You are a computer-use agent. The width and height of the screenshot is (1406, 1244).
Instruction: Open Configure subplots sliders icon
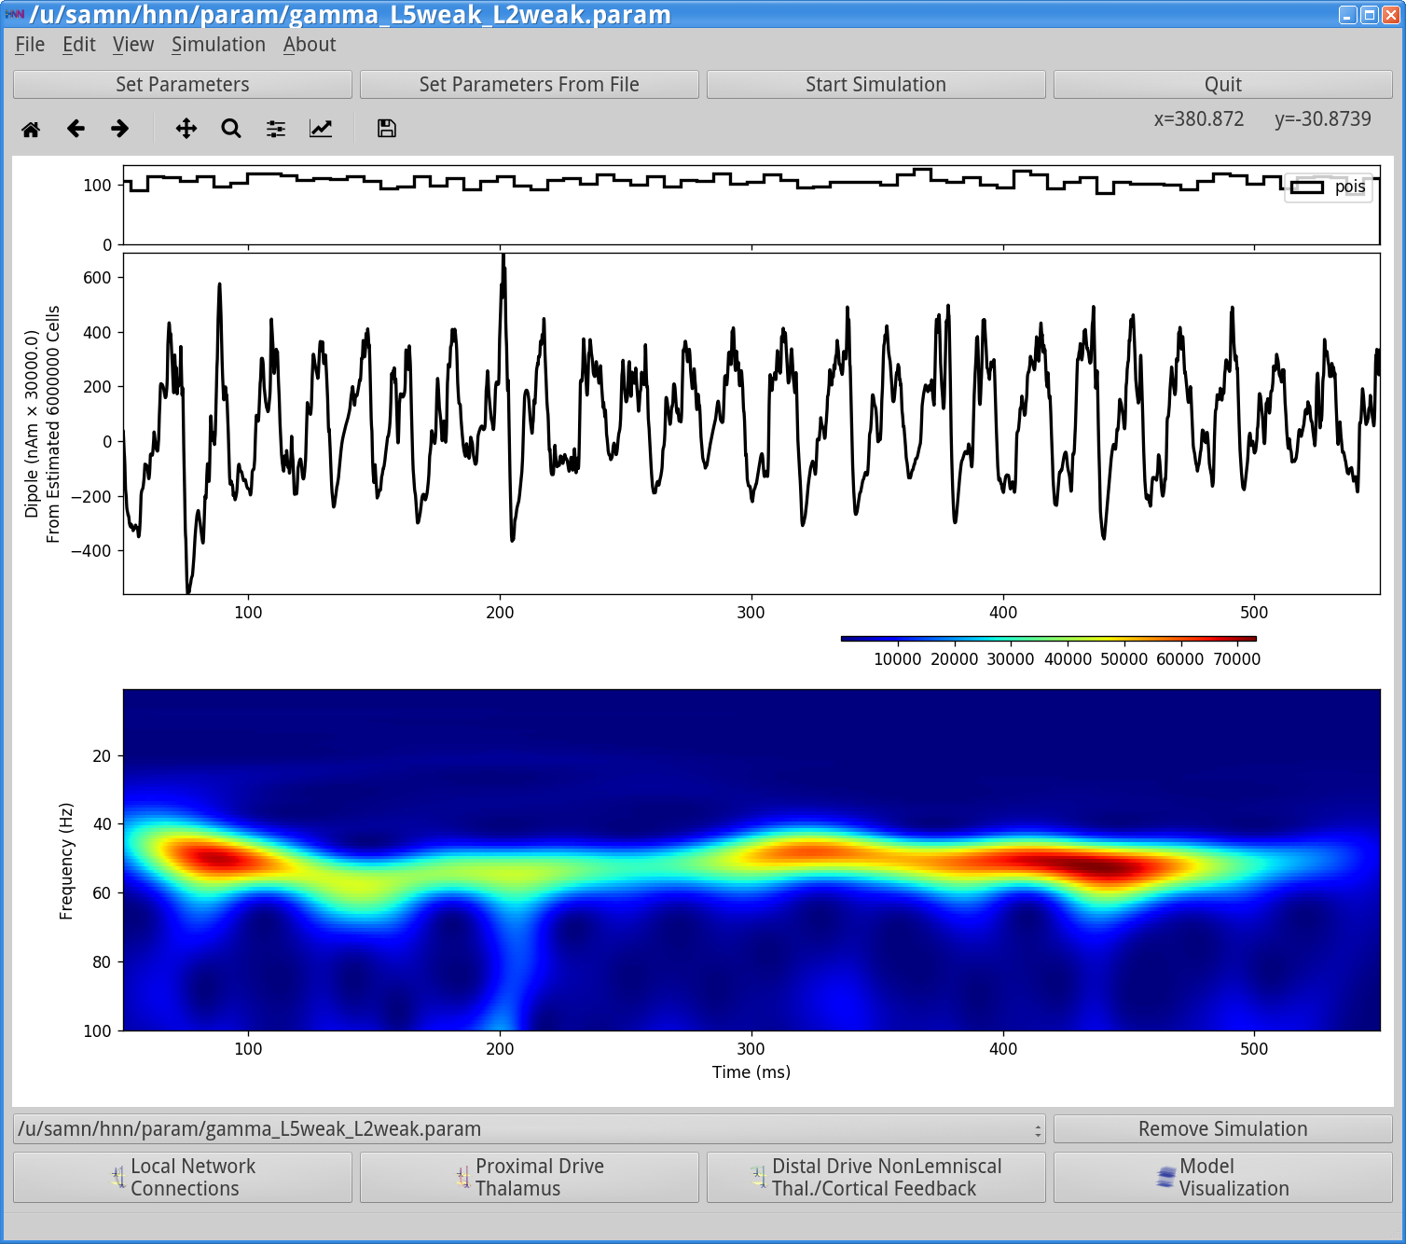coord(276,129)
